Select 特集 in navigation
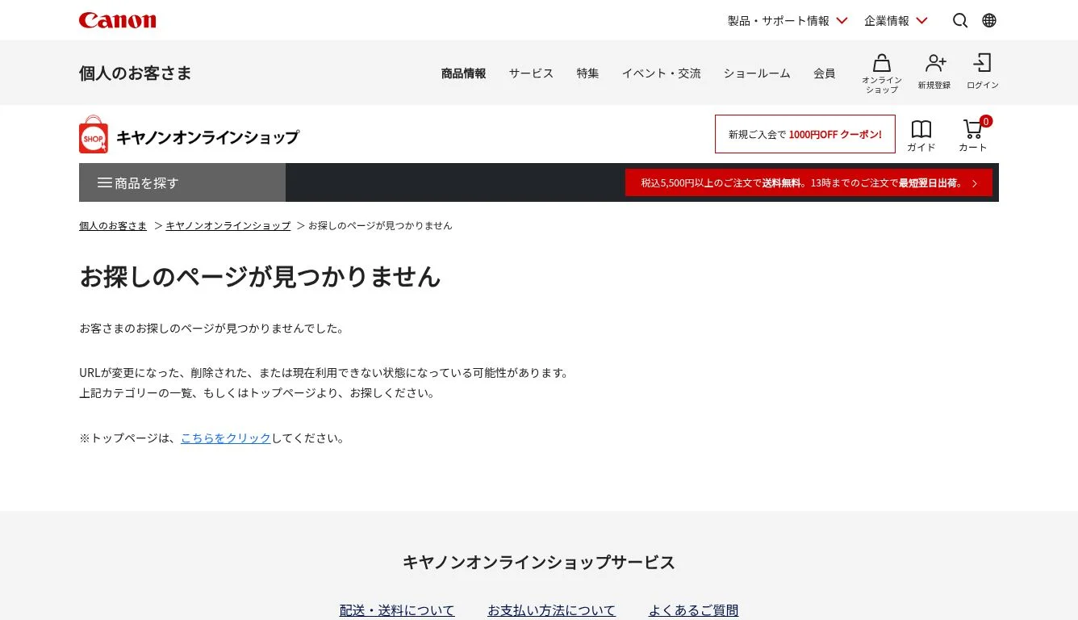The height and width of the screenshot is (620, 1078). (587, 73)
